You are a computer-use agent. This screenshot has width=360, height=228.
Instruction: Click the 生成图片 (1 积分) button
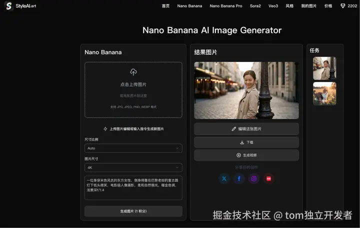133,211
